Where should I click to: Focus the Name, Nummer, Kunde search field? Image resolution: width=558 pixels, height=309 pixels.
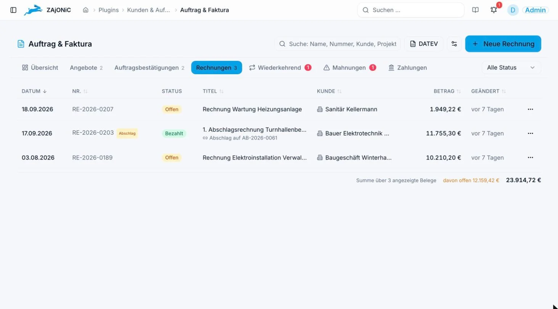(x=338, y=44)
